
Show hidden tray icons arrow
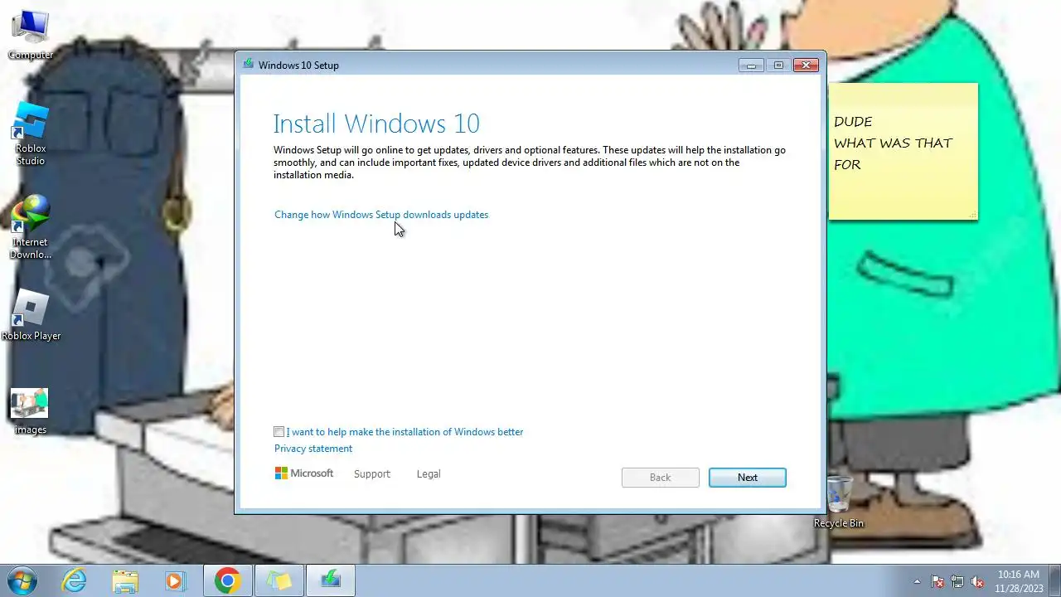point(917,581)
